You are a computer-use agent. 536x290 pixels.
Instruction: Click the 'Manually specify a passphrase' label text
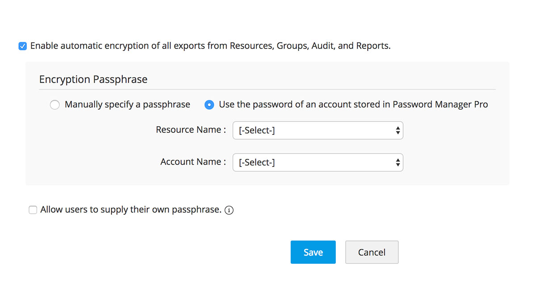pos(127,104)
